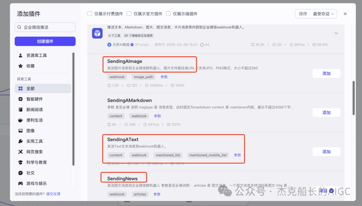Image resolution: width=362 pixels, height=206 pixels.
Task: Click the 2429ms clock icon under SendingAImage
Action: [x=146, y=85]
